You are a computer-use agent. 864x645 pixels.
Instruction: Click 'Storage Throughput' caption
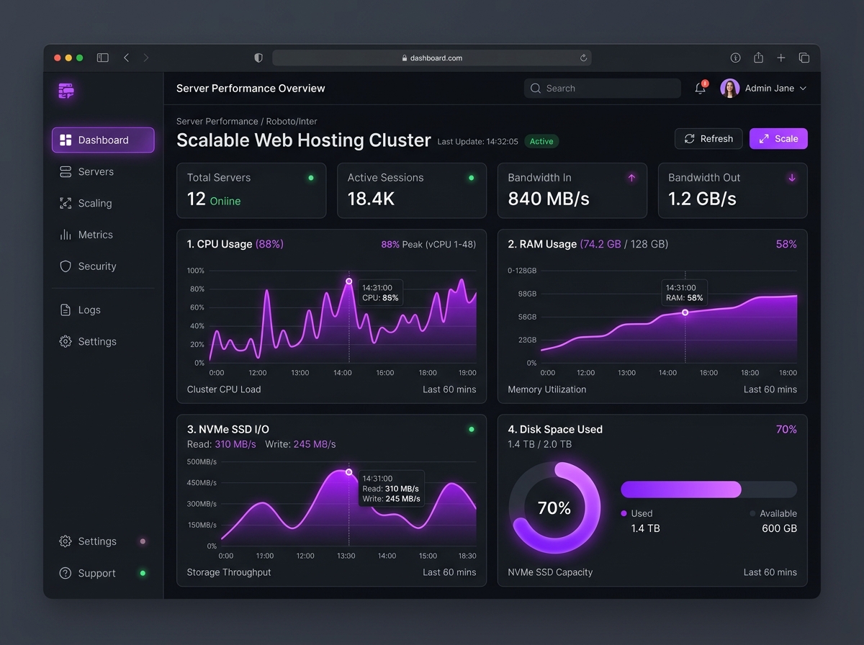(x=229, y=572)
